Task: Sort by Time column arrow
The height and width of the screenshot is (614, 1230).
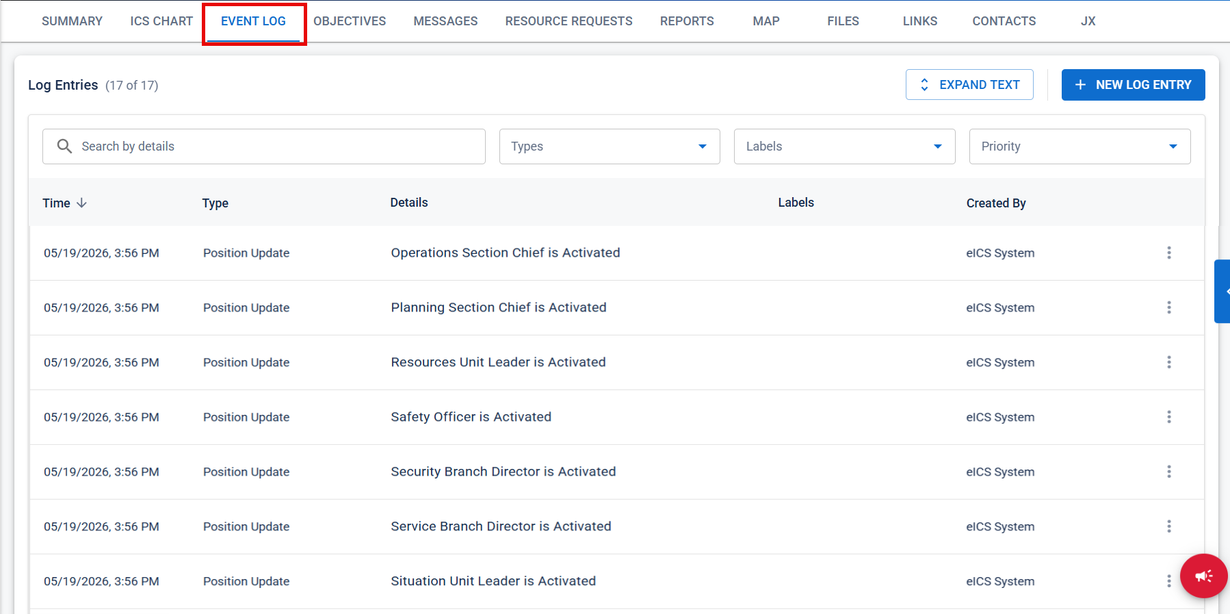Action: pyautogui.click(x=82, y=203)
